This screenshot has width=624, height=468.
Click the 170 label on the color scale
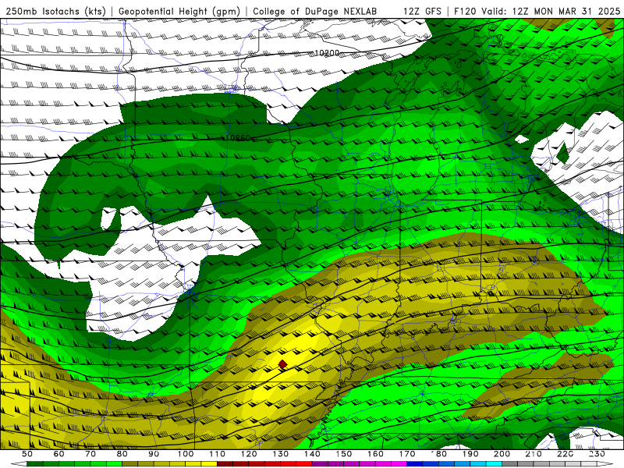(x=407, y=454)
